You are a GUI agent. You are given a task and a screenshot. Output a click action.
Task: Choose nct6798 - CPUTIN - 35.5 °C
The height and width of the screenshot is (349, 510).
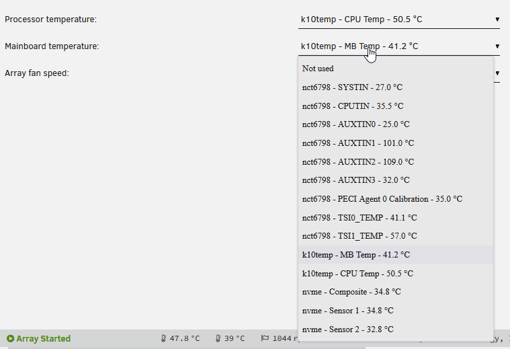pos(396,106)
